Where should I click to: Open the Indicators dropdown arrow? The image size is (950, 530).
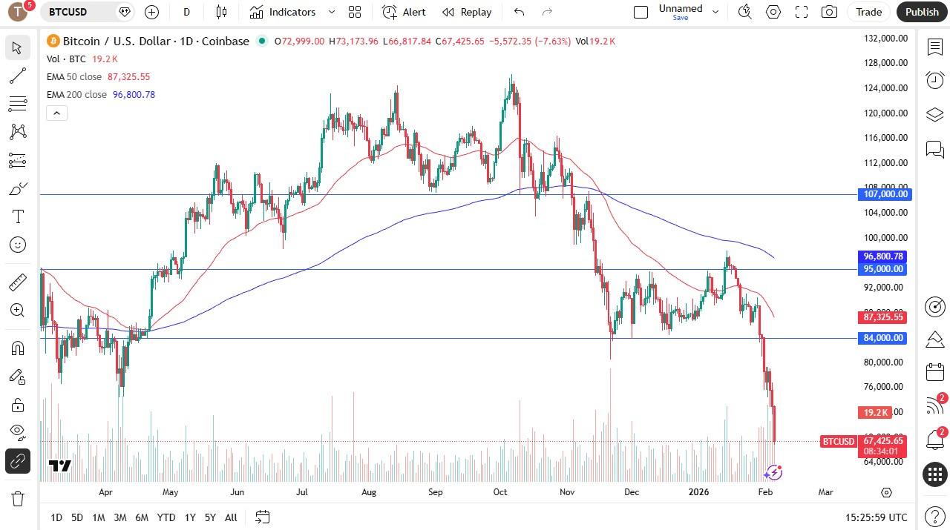(x=332, y=12)
